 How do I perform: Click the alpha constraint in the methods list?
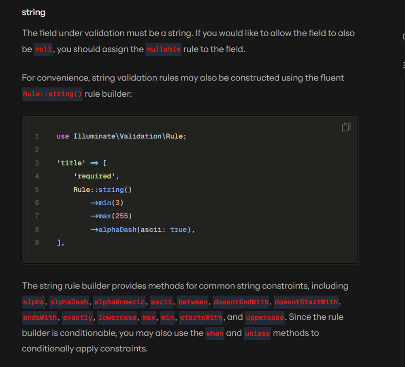pos(34,302)
